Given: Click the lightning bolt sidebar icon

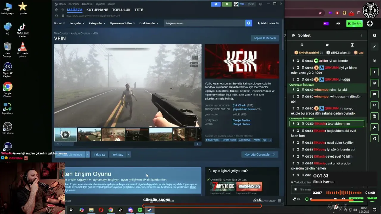Looking at the screenshot, I should click(x=374, y=72).
